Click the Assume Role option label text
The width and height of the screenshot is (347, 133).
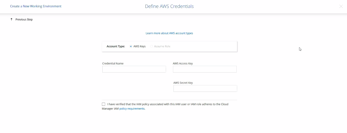click(x=162, y=46)
